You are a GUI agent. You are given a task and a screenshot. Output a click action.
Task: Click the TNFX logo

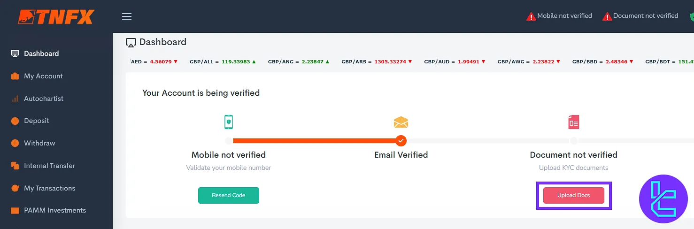coord(56,17)
